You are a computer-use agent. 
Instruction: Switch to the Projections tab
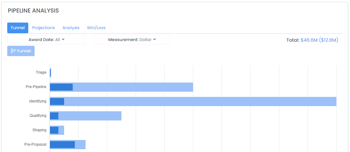44,28
